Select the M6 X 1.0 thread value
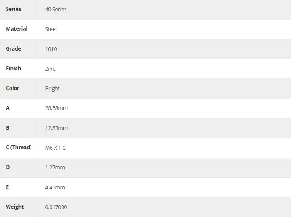The width and height of the screenshot is (291, 217). [55, 148]
